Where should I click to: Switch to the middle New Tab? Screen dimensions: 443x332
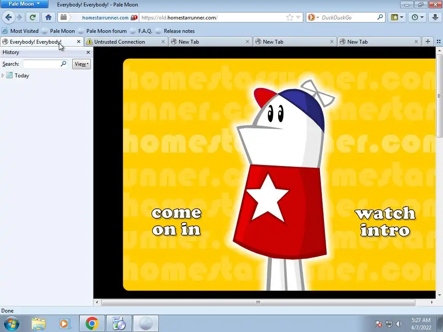point(292,42)
